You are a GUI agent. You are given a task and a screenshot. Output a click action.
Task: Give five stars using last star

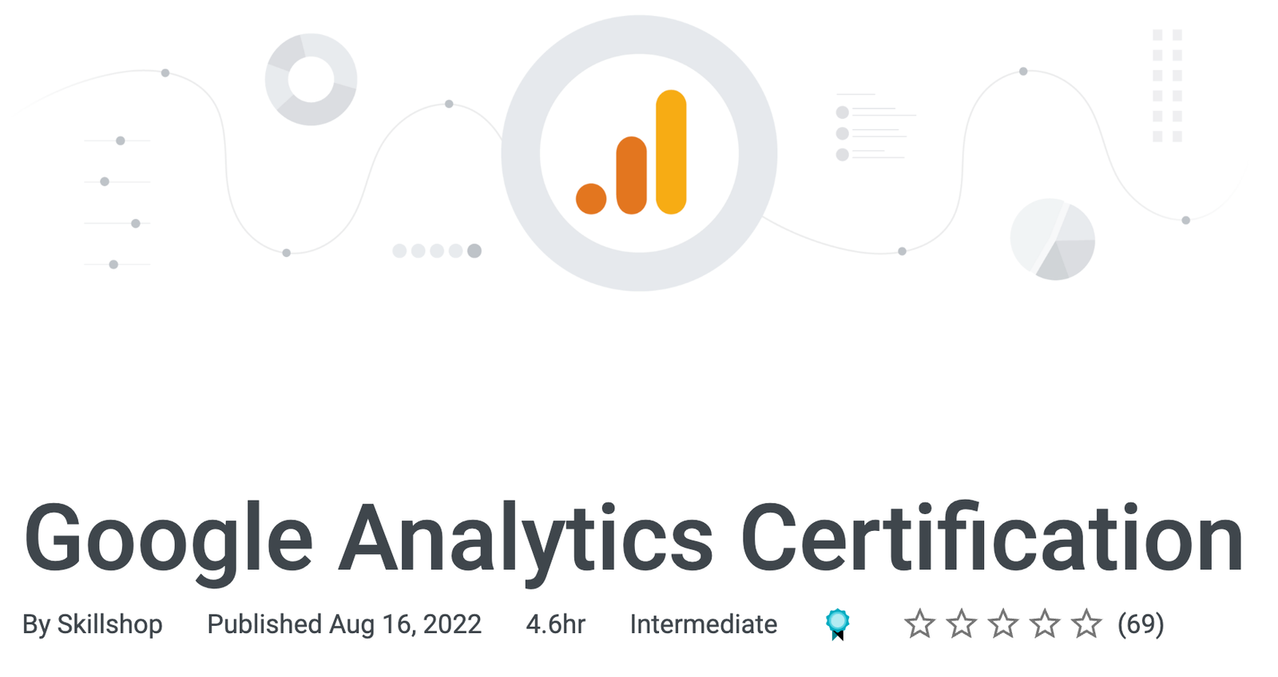coord(1086,624)
